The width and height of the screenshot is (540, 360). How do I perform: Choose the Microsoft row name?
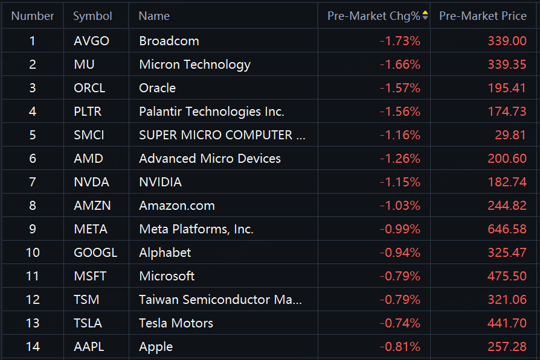[167, 276]
